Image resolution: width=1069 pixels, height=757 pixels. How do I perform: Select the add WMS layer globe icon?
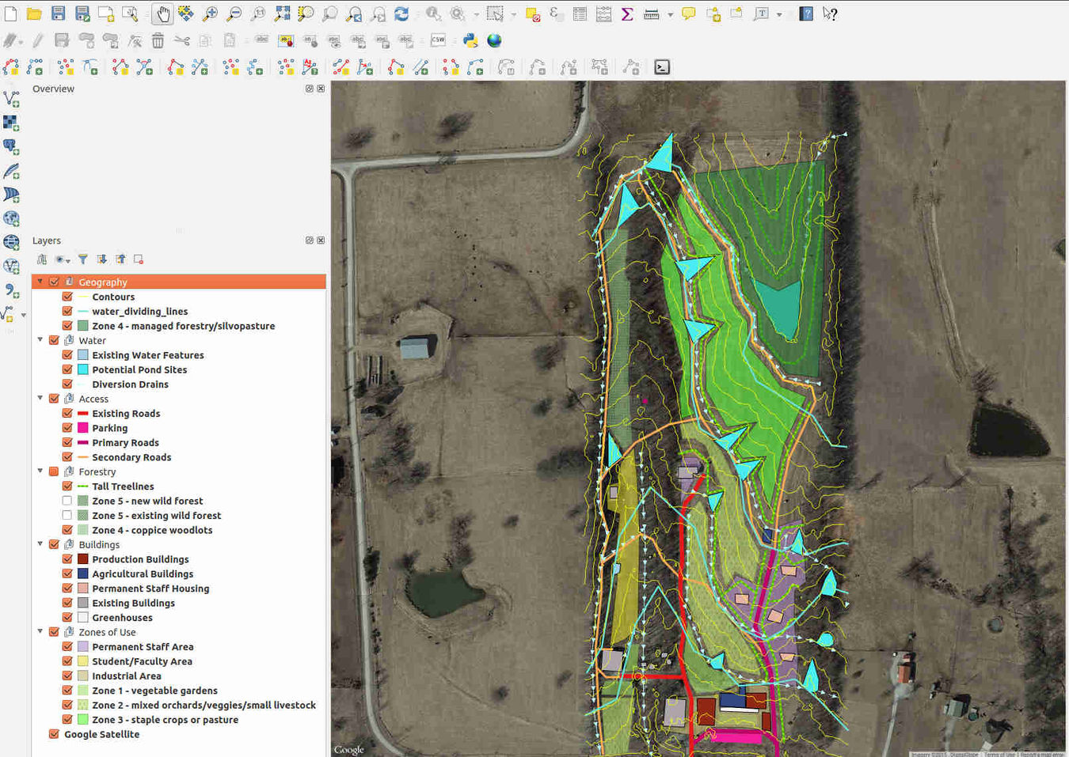coord(11,219)
